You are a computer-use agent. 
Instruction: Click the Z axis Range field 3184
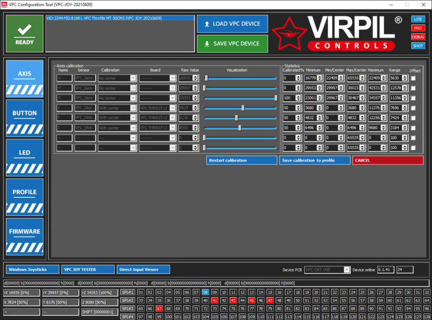pos(398,128)
